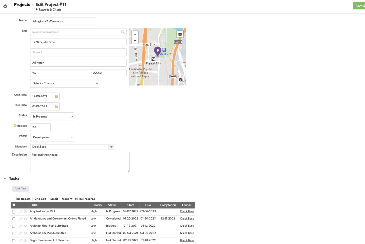Screen dimensions: 365x244
Task: Open the settings gear icon
Action: point(5,6)
